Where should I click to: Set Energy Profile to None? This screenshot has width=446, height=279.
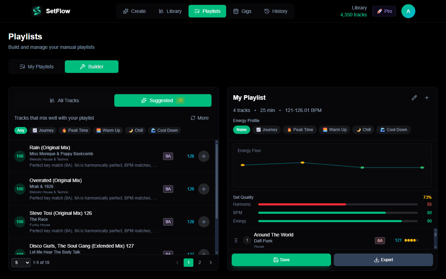pos(241,129)
